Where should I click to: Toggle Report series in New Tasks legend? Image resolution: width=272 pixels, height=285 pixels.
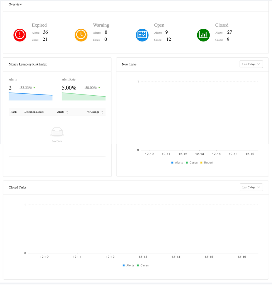tap(207, 163)
